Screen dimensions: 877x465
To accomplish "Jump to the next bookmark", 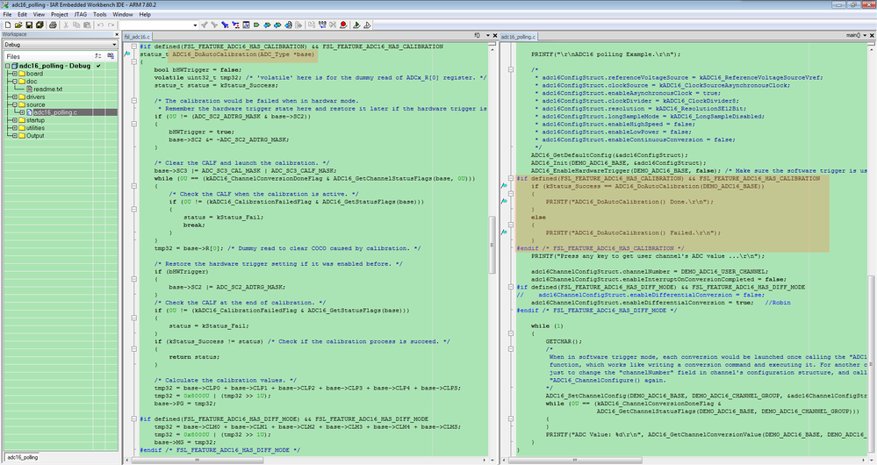I will point(277,25).
